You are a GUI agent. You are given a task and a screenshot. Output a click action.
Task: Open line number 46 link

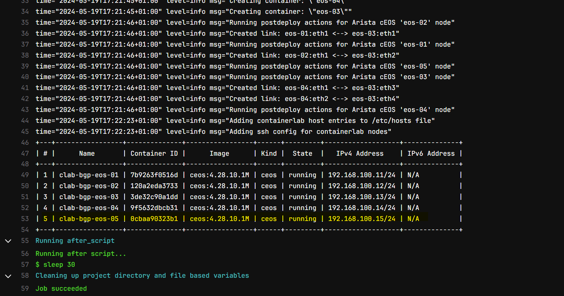[25, 142]
